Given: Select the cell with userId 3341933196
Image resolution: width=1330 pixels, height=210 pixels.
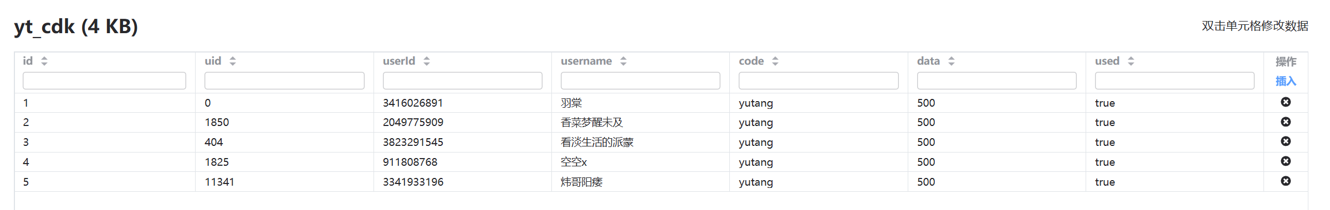Looking at the screenshot, I should click(x=463, y=182).
